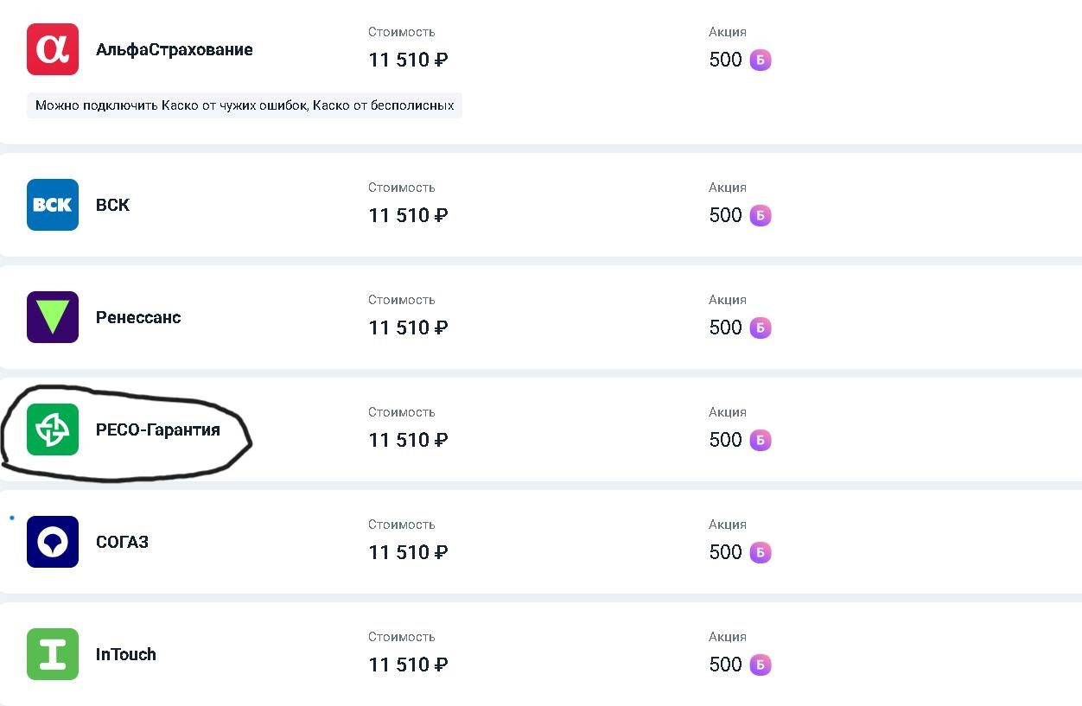Click the purple bonus badge in Ренессанс row
The image size is (1082, 706).
pos(761,328)
